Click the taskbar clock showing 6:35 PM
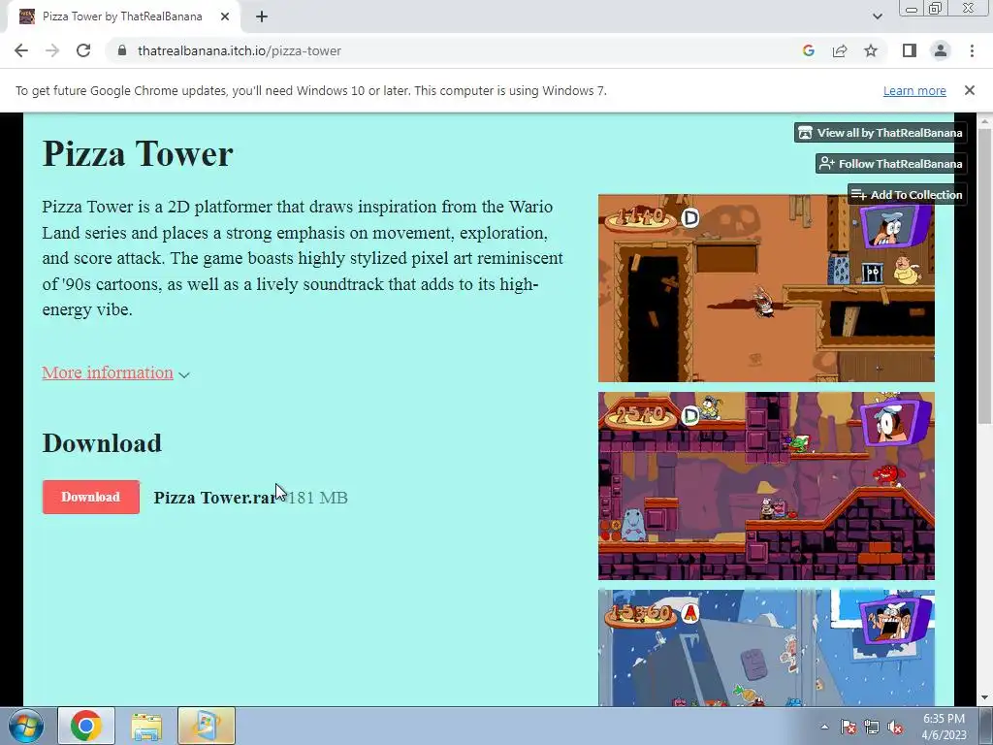This screenshot has width=993, height=745. click(944, 727)
